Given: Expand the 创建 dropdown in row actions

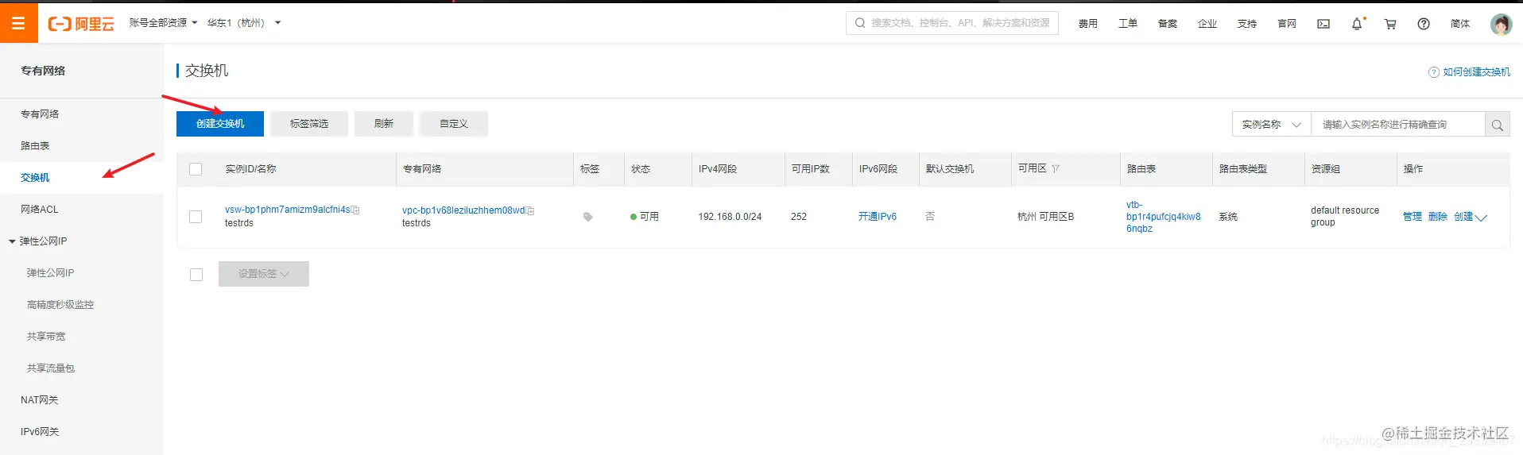Looking at the screenshot, I should point(1470,217).
